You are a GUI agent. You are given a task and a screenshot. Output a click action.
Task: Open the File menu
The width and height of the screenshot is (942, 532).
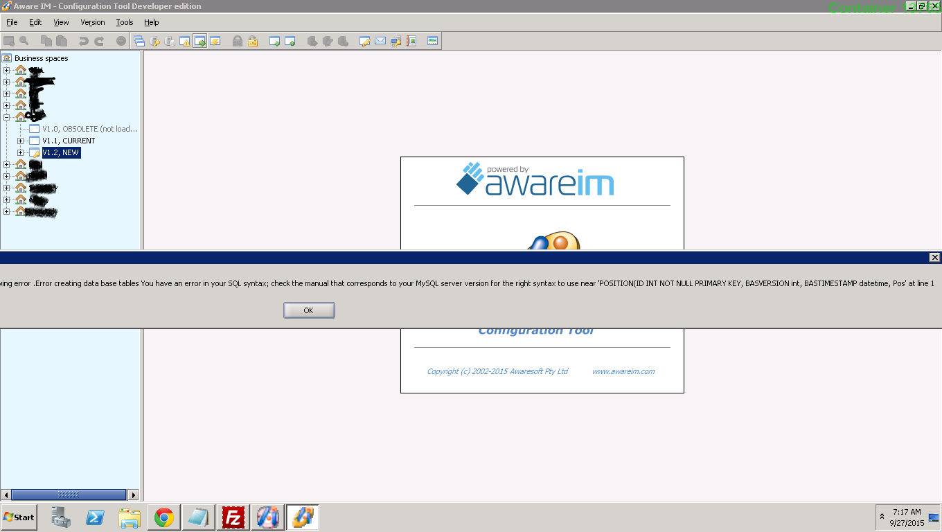[12, 22]
